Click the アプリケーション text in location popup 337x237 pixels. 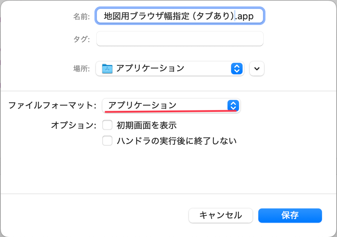[150, 68]
